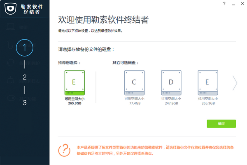Select step 2 in the wizard
Image resolution: width=247 pixels, height=165 pixels.
click(x=25, y=77)
